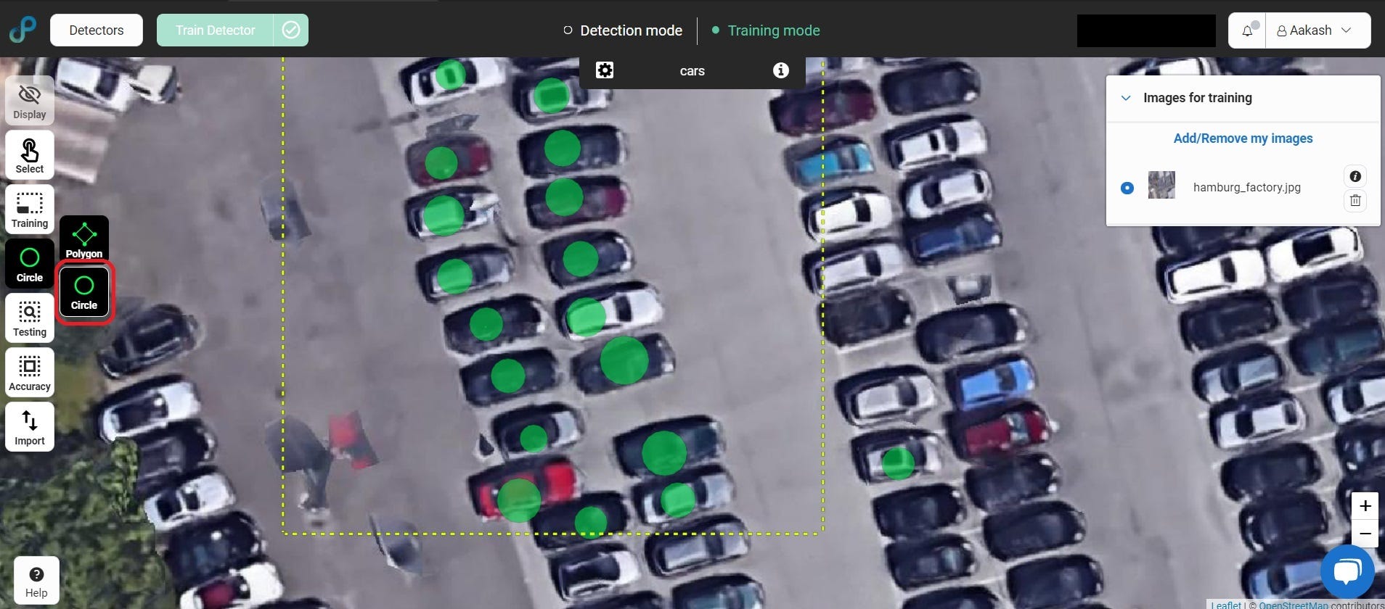Image resolution: width=1385 pixels, height=609 pixels.
Task: Click the hamburg_factory.jpg file name
Action: 1246,187
